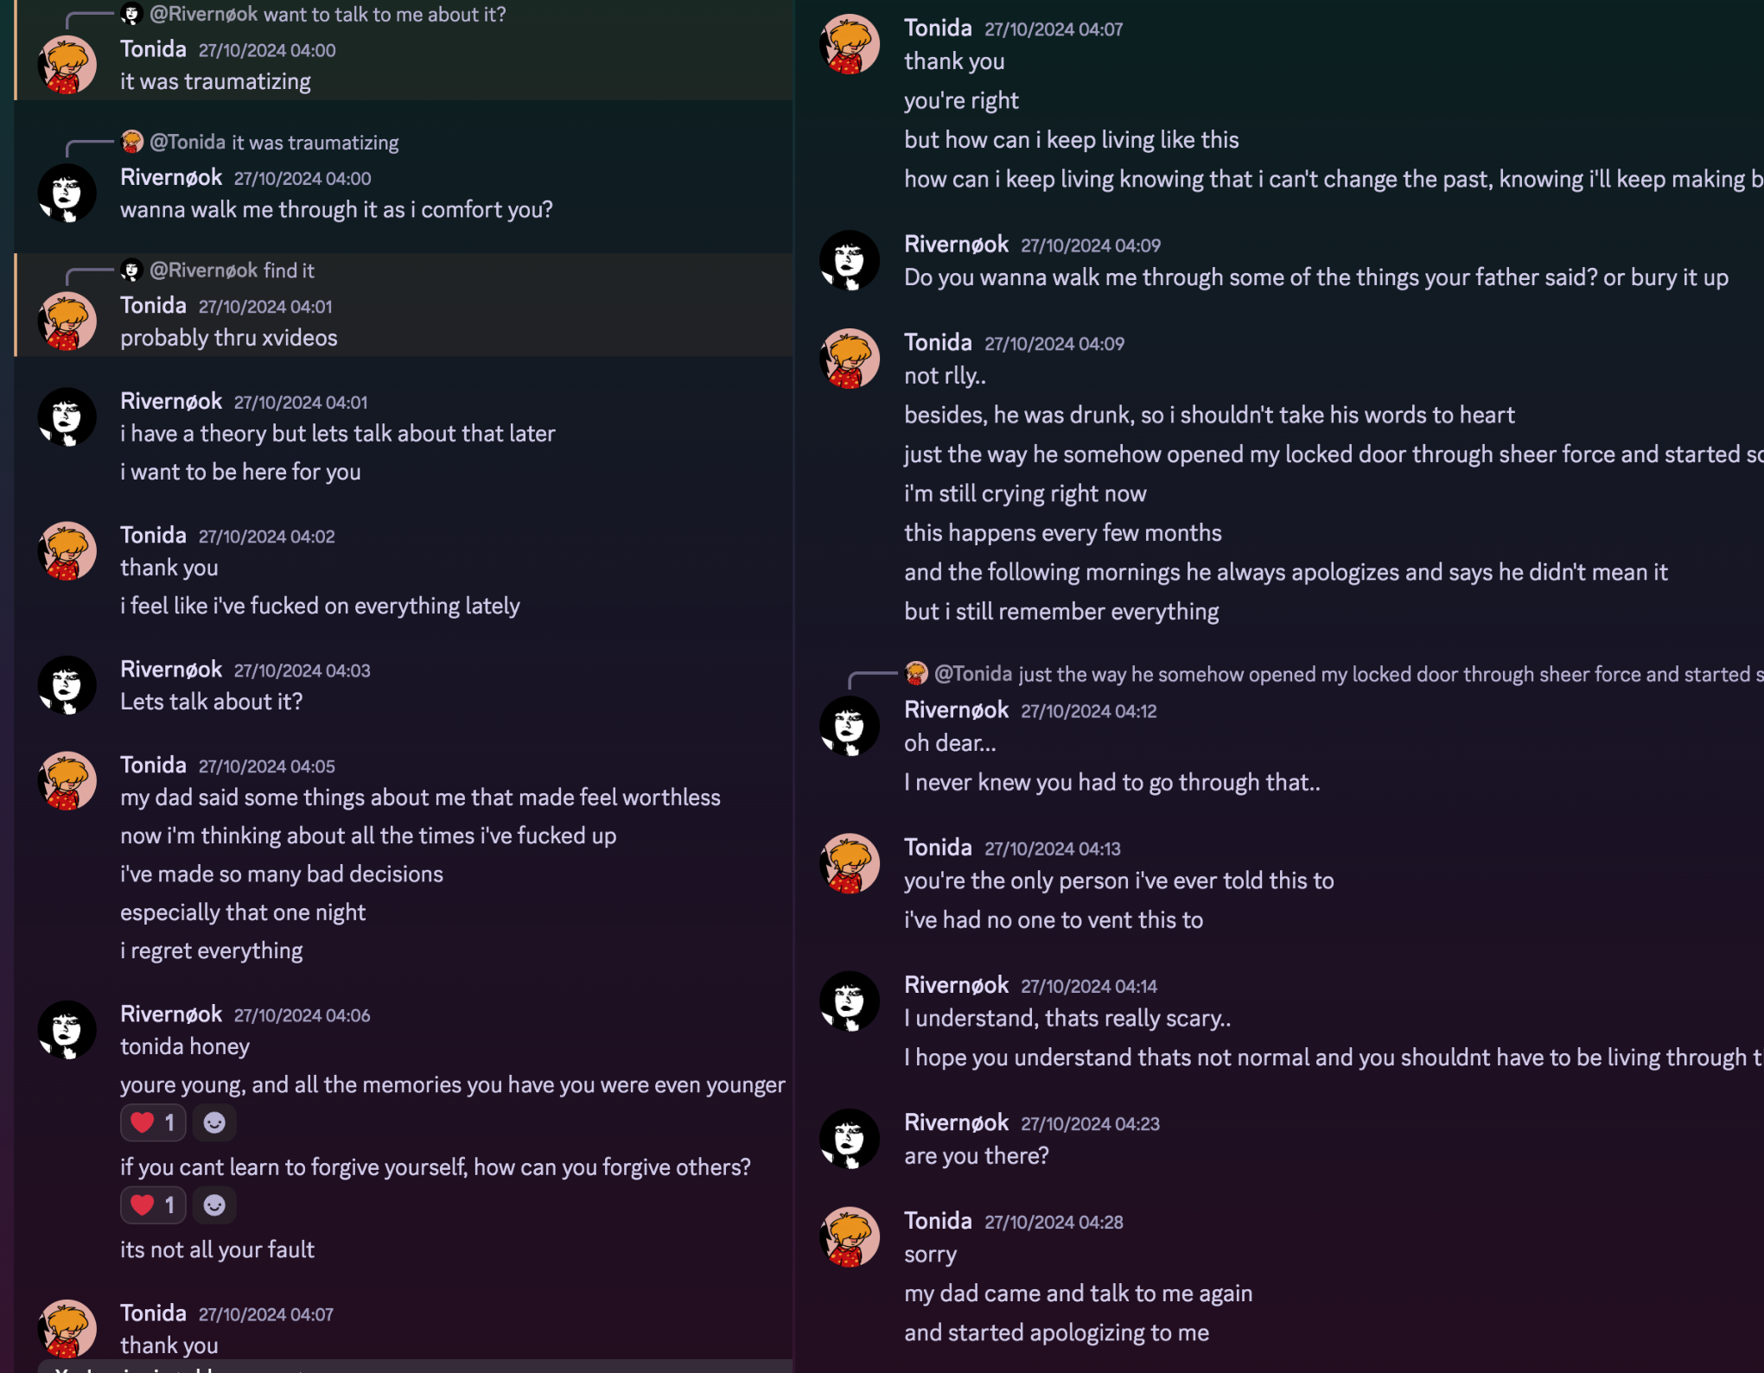Screen dimensions: 1764x1373
Task: Click Tonida's message "probably thru xvideos"
Action: tap(229, 338)
